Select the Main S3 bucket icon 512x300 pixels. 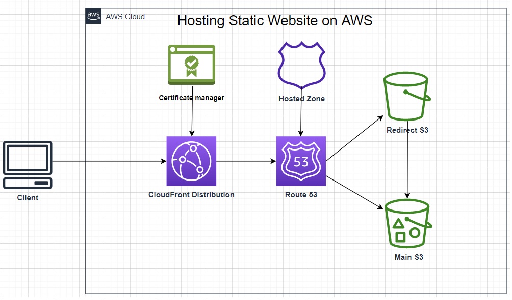click(407, 223)
